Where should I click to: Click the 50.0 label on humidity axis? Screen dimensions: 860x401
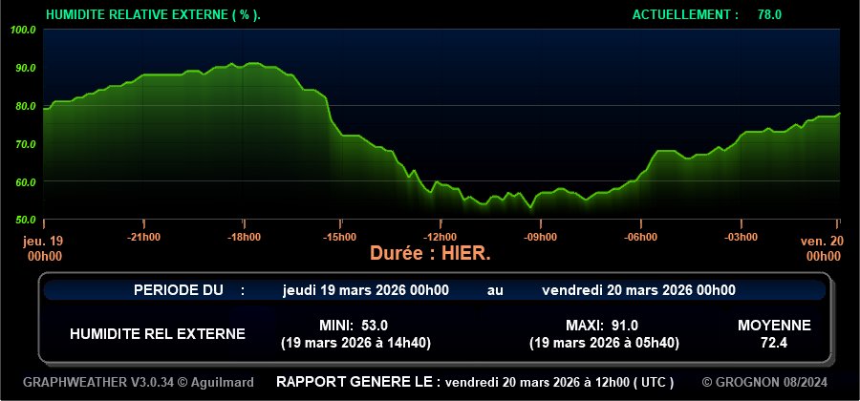(24, 219)
